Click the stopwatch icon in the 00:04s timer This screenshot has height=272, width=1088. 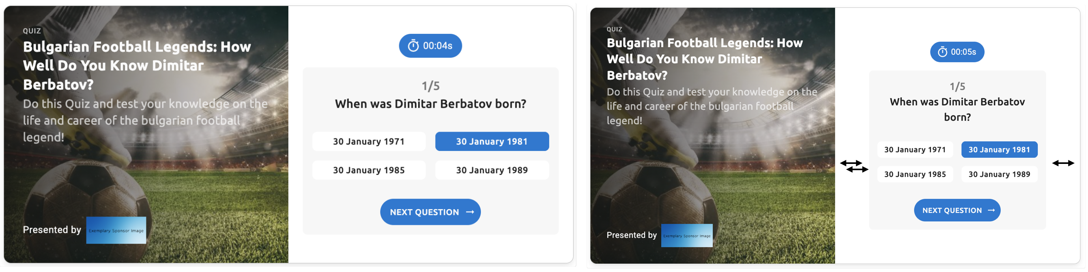[413, 46]
